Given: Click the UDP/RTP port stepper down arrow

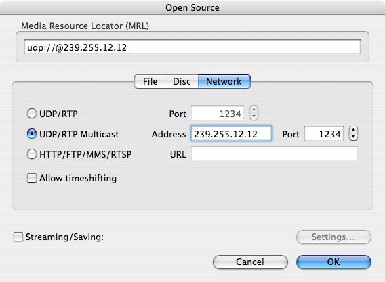Looking at the screenshot, I should tap(254, 116).
